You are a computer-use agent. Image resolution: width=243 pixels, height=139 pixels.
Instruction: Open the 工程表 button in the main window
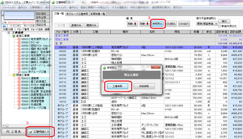[13, 132]
